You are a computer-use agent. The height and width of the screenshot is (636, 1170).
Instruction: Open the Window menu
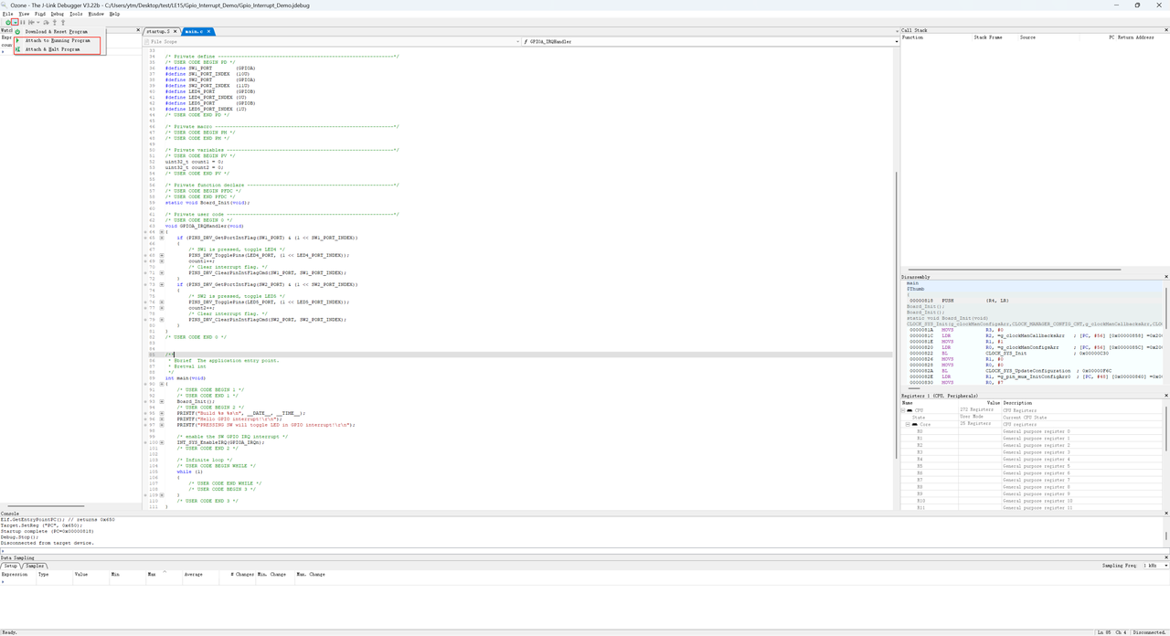coord(96,14)
